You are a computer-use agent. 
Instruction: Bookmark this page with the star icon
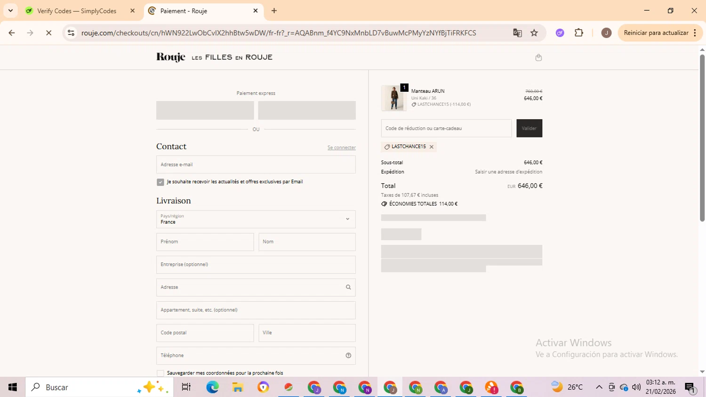point(534,33)
